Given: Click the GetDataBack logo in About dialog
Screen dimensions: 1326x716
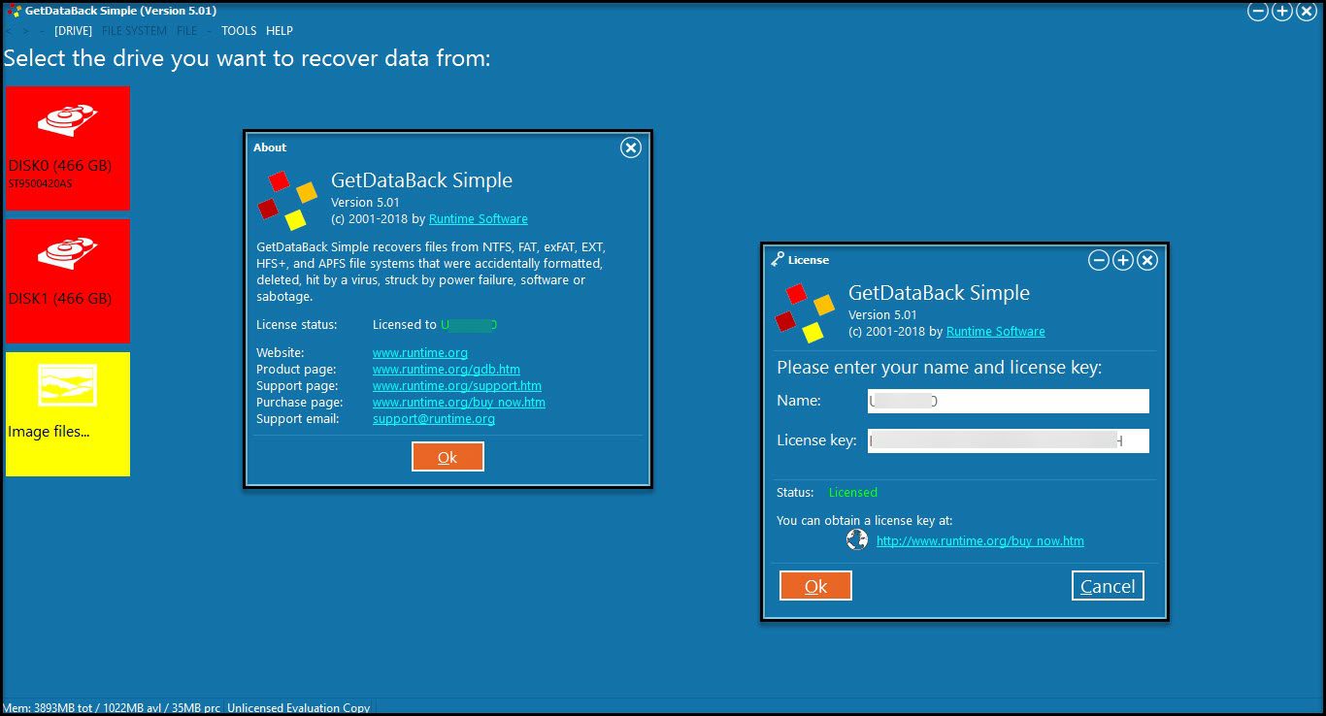Looking at the screenshot, I should tap(287, 200).
